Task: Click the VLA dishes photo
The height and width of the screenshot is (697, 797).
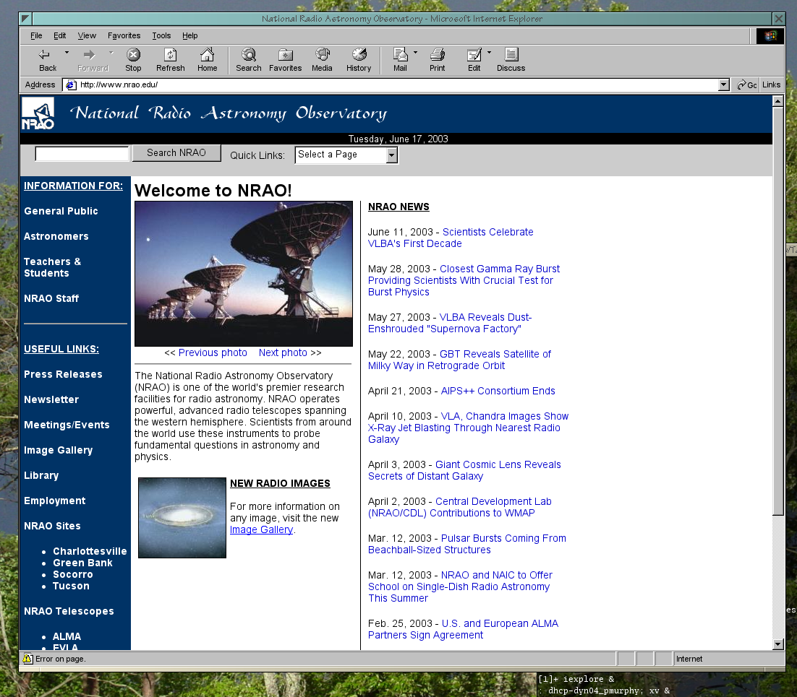Action: (x=244, y=274)
